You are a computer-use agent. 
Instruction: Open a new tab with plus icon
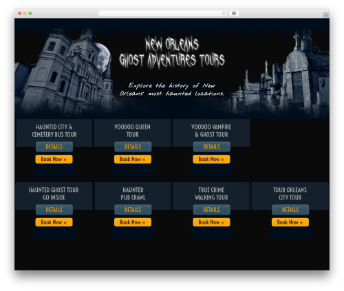[326, 15]
